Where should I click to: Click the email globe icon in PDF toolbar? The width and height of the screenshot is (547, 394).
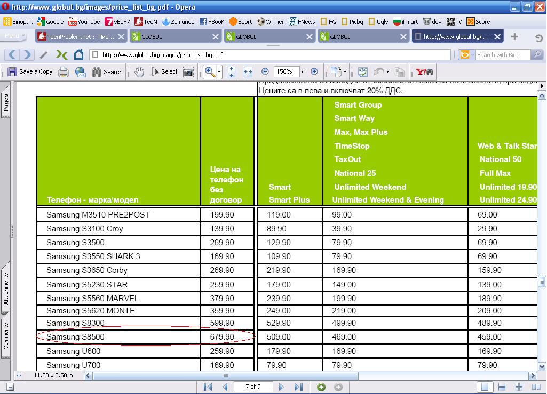[81, 72]
